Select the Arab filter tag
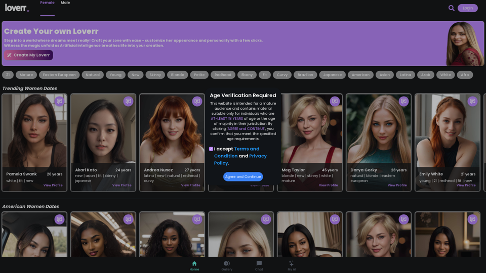The width and height of the screenshot is (486, 273). 426,75
